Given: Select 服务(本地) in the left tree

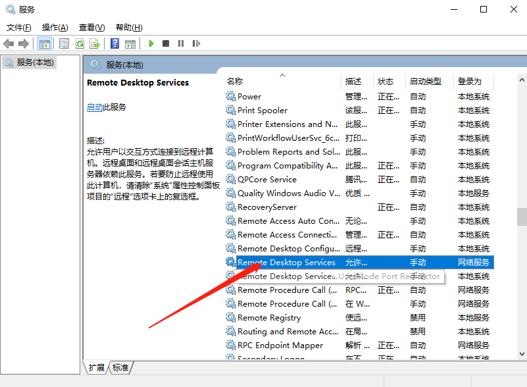Looking at the screenshot, I should click(36, 63).
